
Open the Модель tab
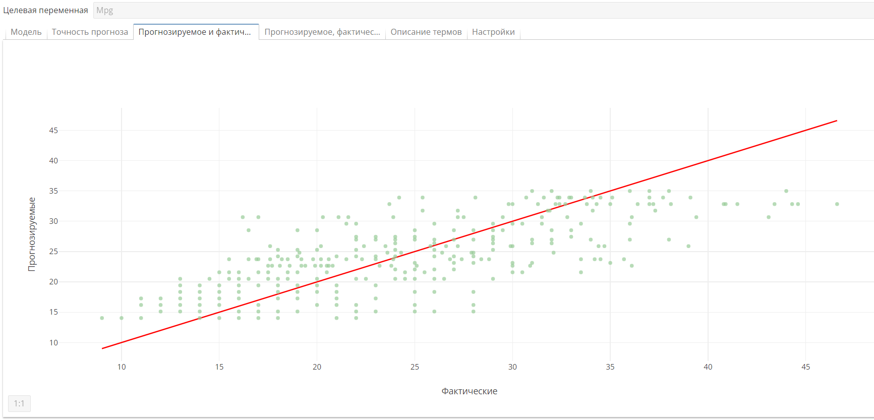(26, 32)
